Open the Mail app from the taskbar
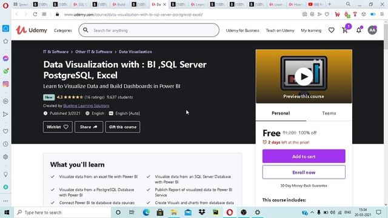The height and width of the screenshot is (218, 388). pos(188,213)
